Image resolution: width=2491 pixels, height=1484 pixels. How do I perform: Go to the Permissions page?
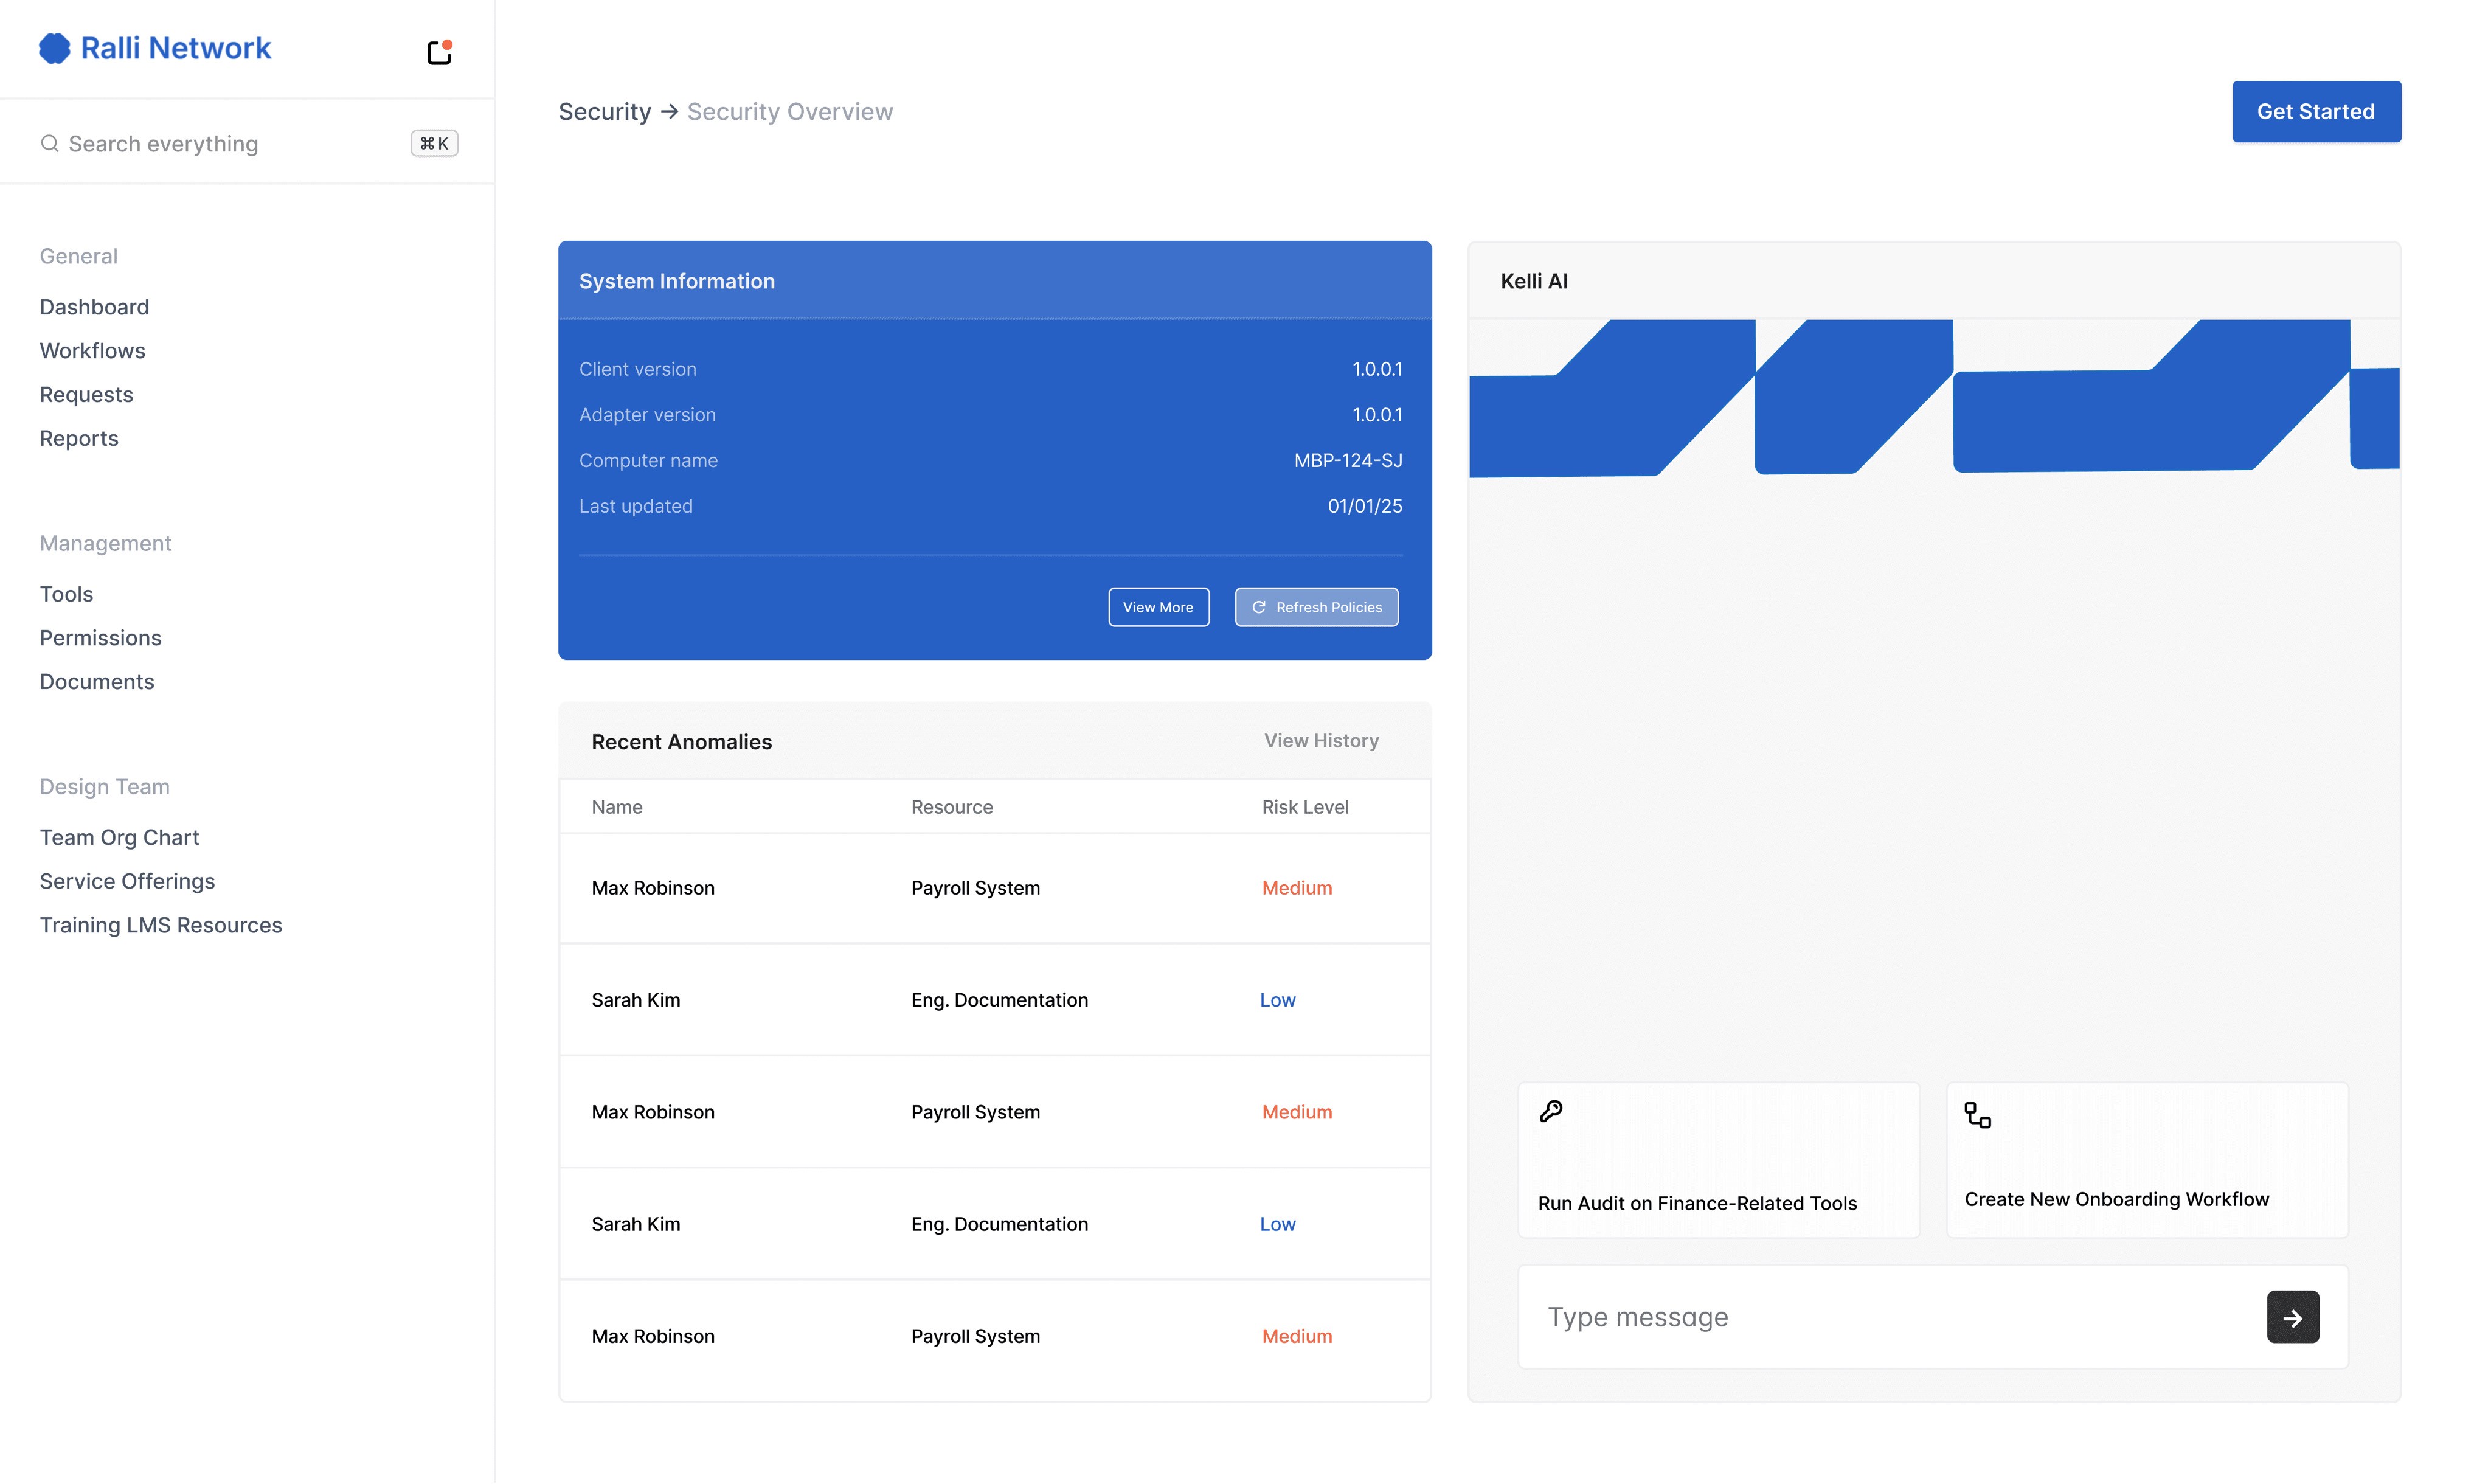(100, 638)
